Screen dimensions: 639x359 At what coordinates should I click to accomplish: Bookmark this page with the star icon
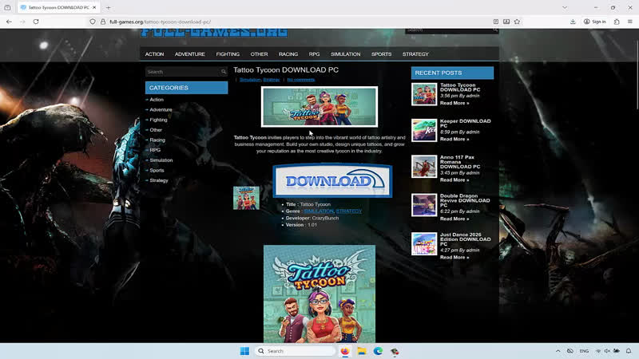[x=517, y=22]
